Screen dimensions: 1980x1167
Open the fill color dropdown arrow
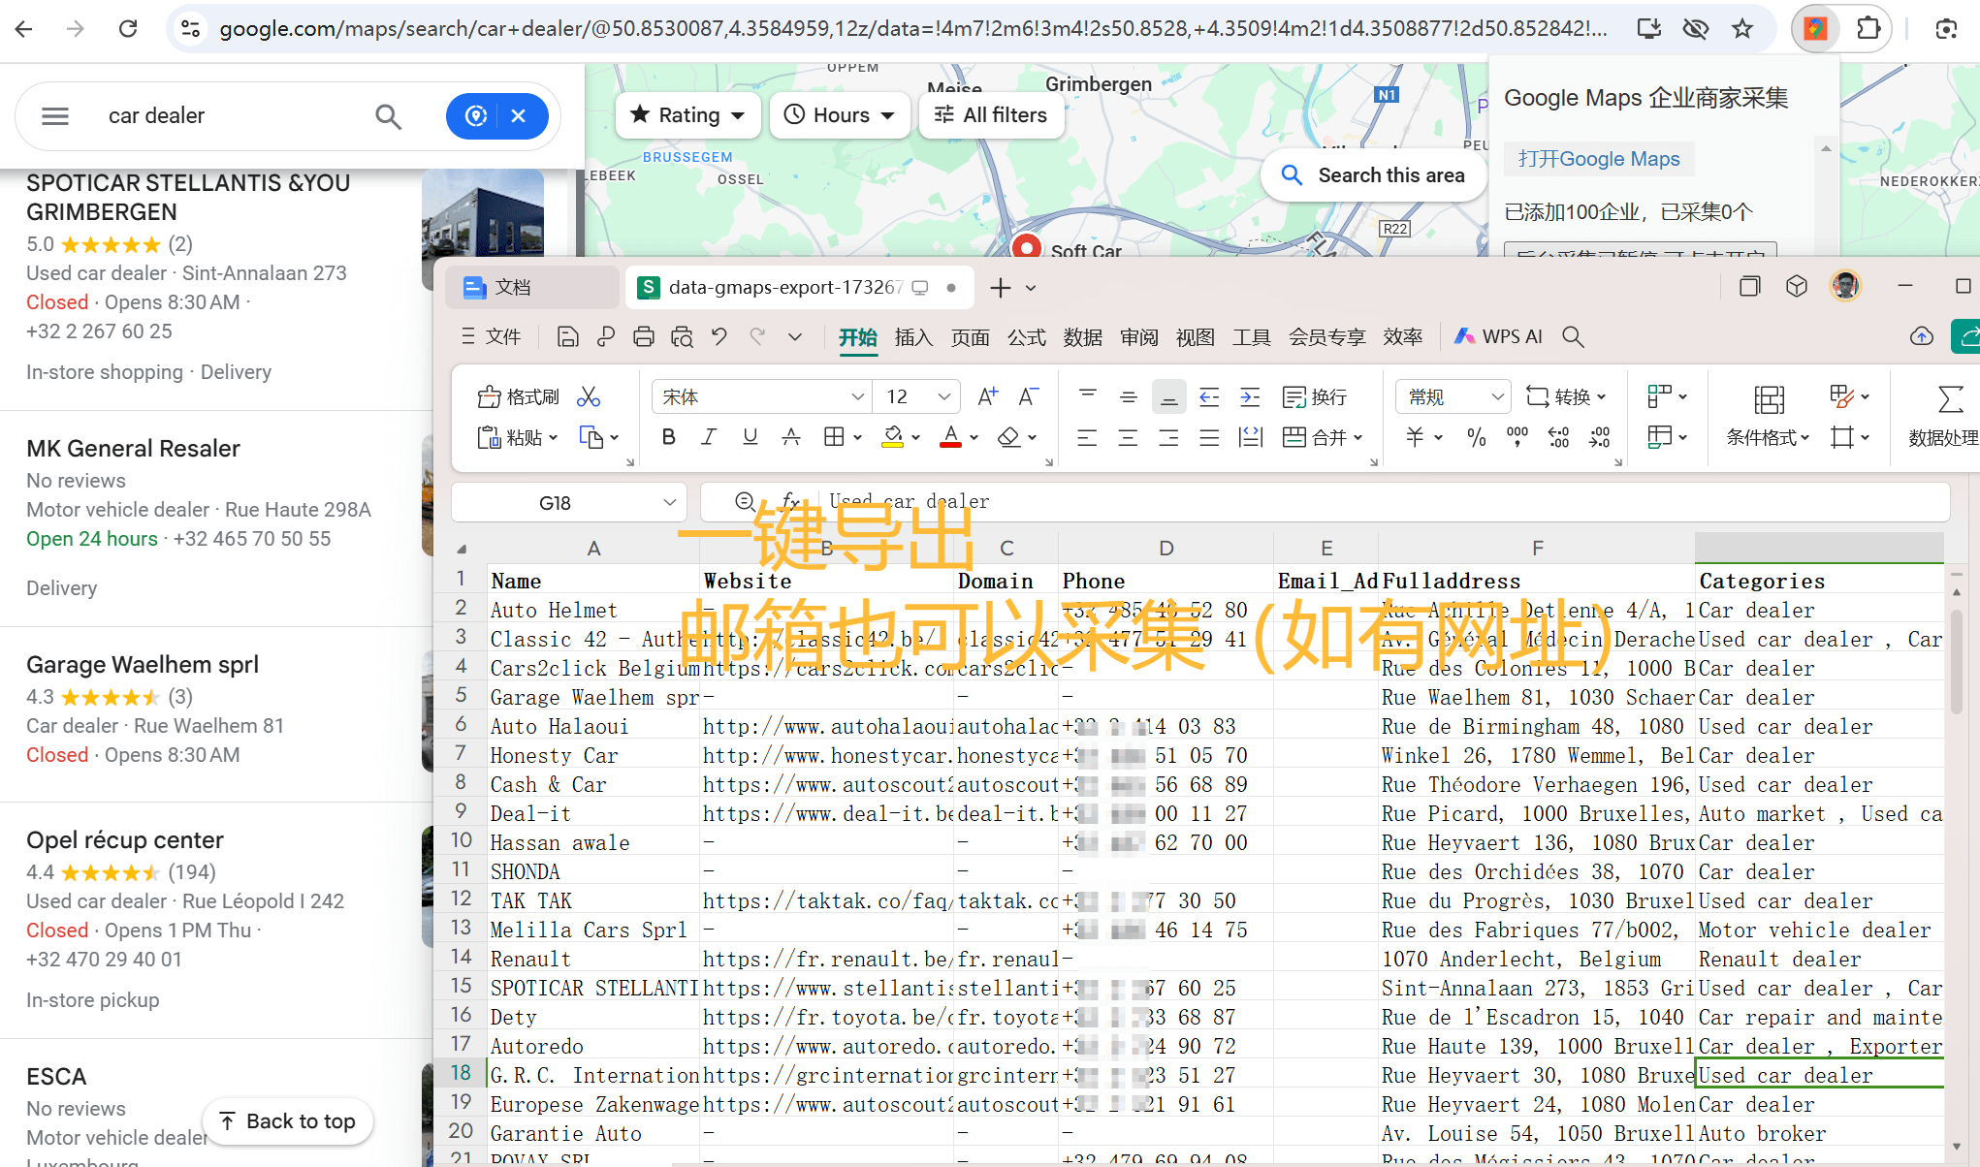[915, 438]
